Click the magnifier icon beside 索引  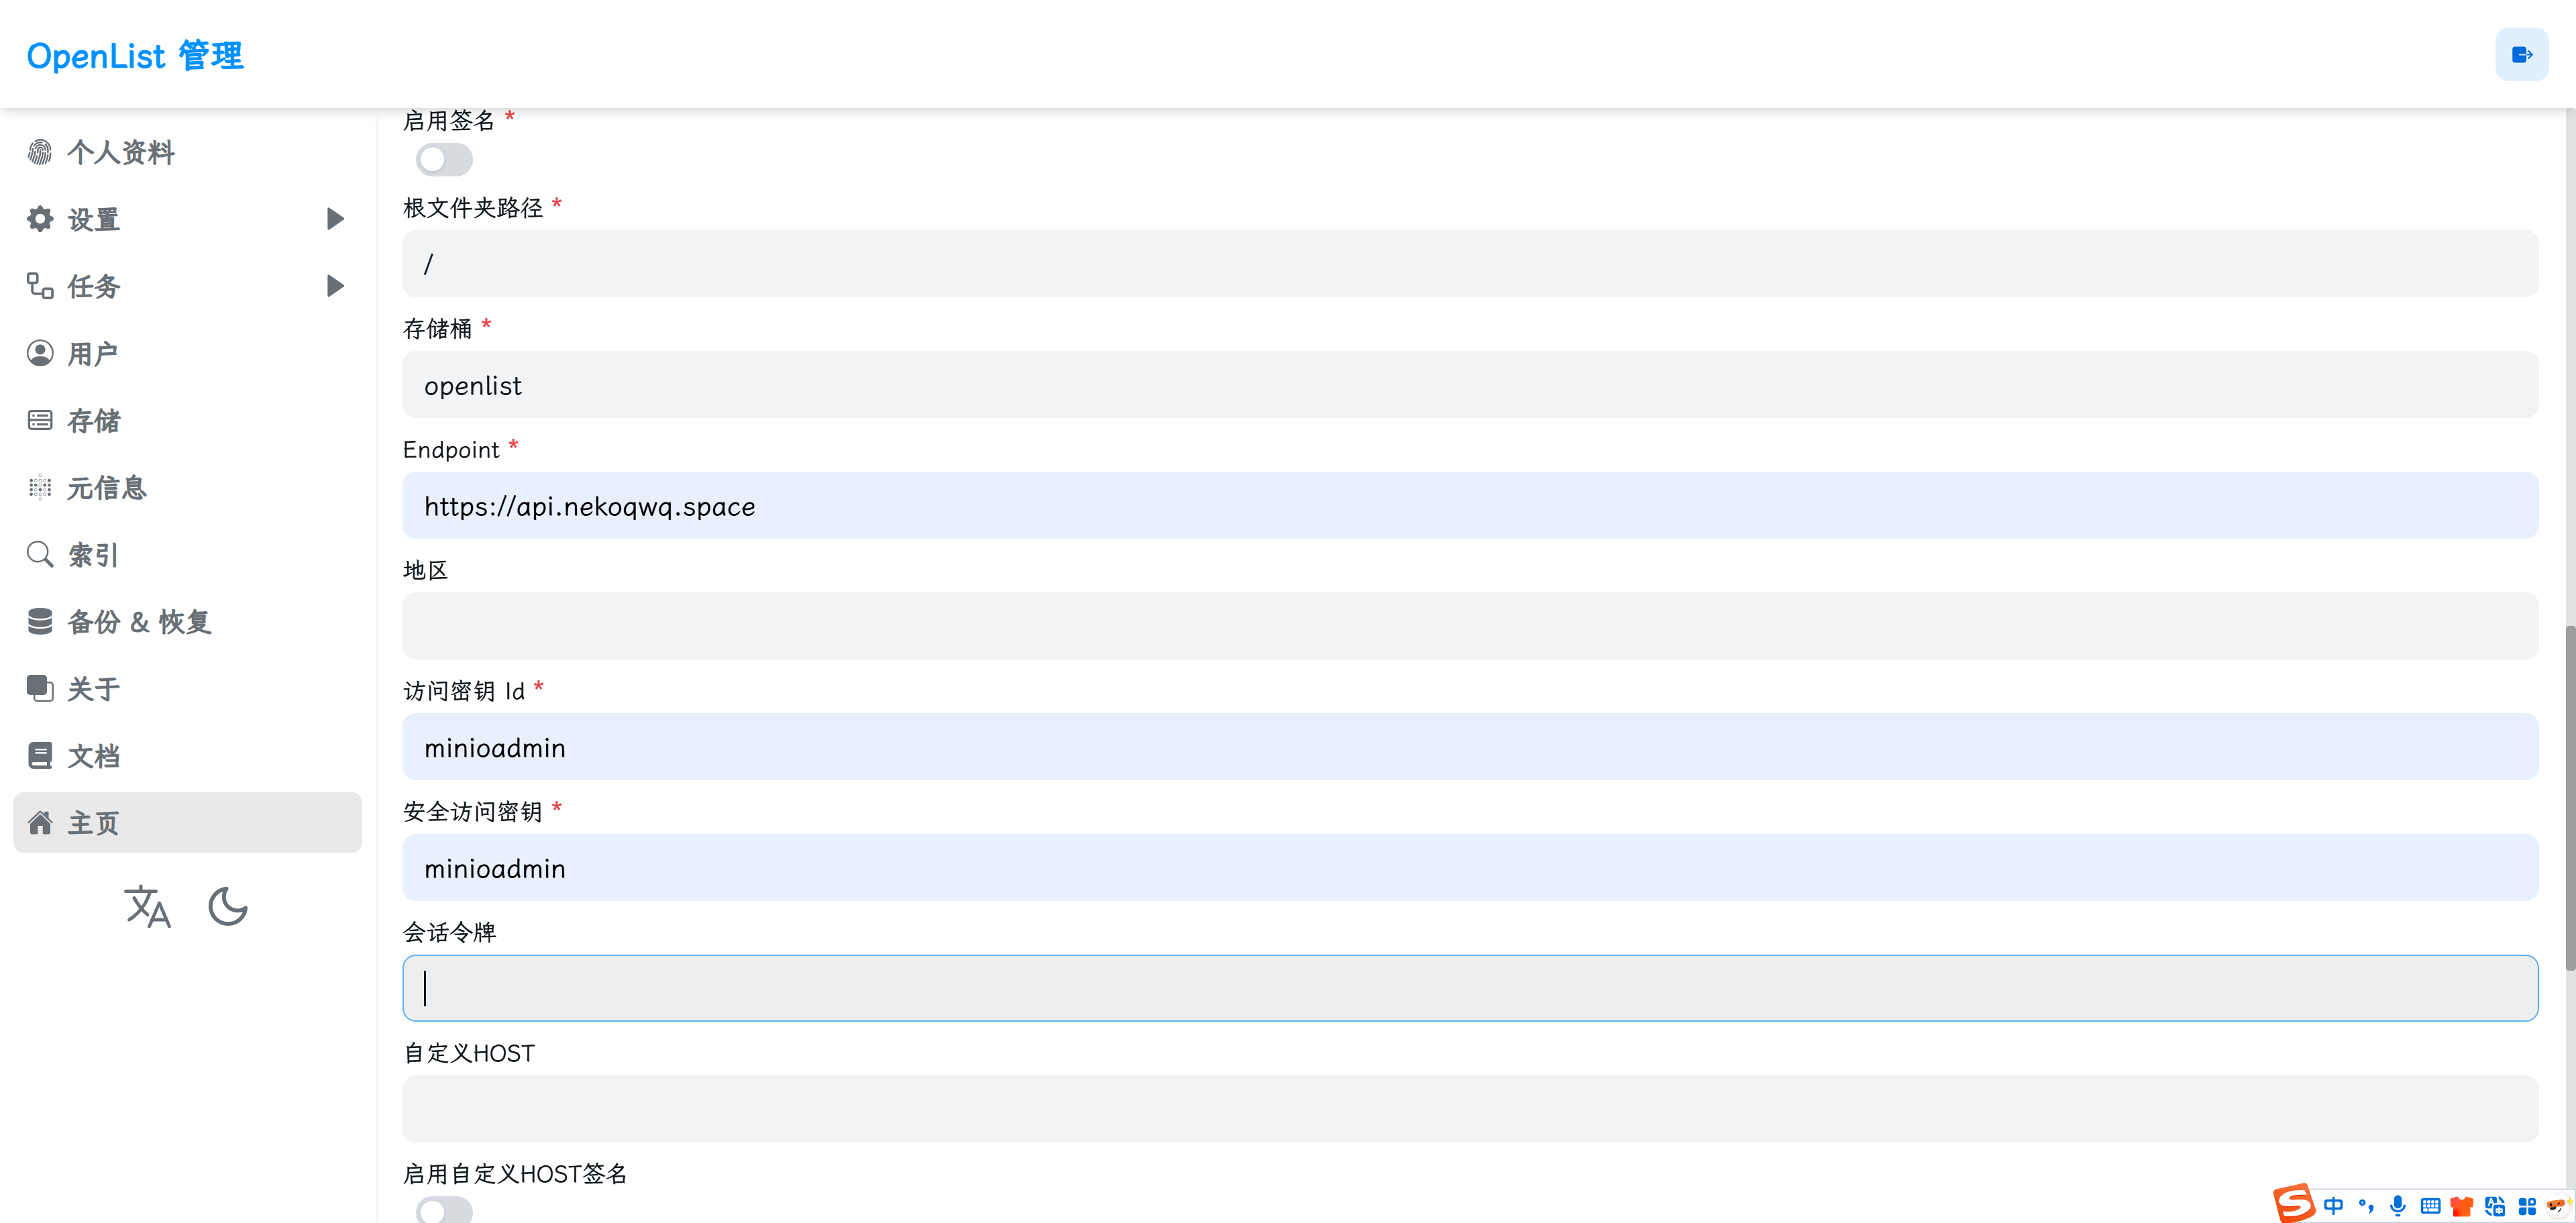click(x=40, y=554)
